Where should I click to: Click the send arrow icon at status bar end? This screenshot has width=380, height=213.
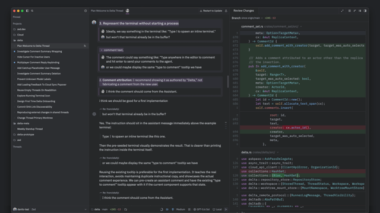coord(226,209)
